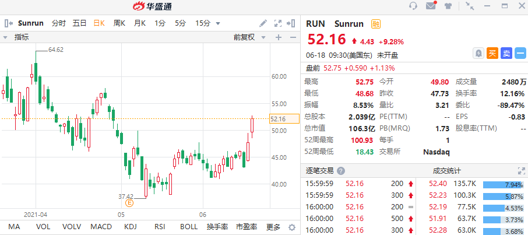
Task: Enable the 换手率 indicator
Action: tap(217, 227)
